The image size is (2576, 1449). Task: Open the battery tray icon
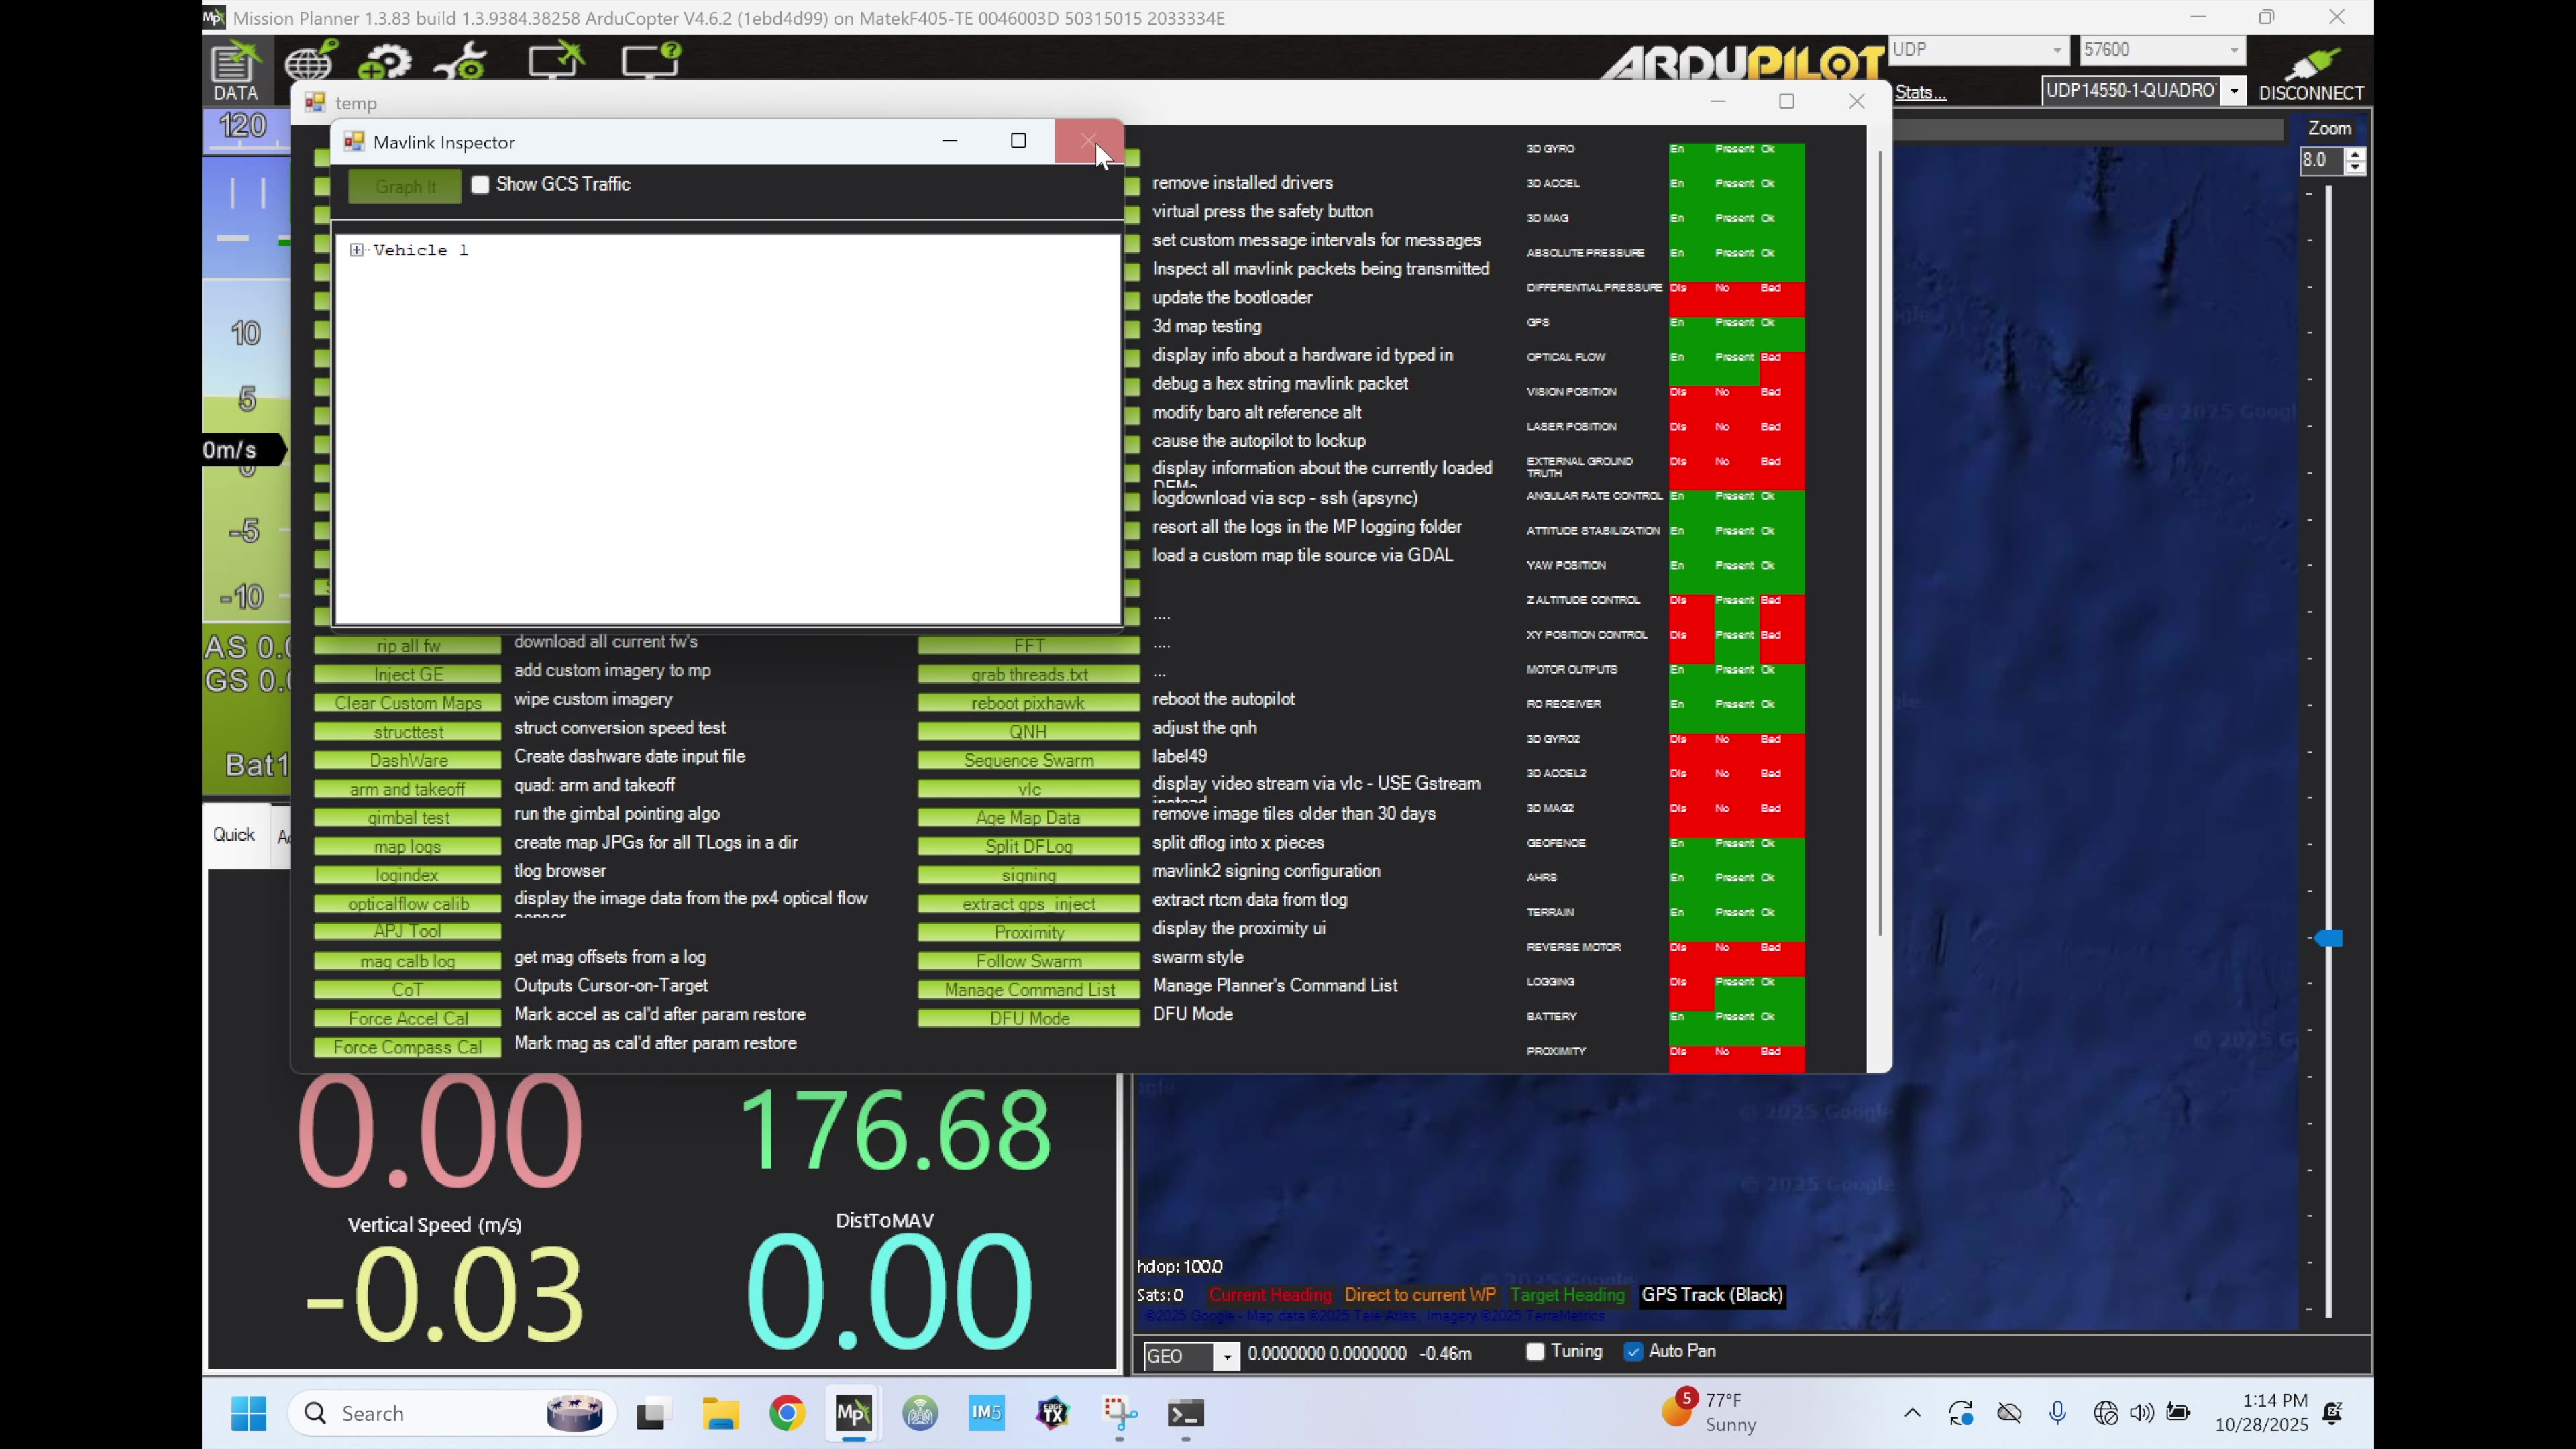pos(2177,1413)
